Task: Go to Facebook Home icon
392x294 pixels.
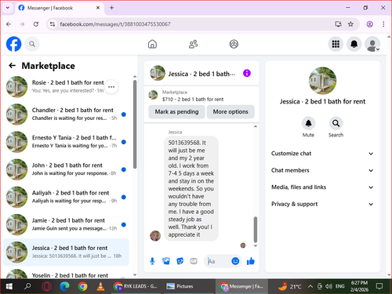Action: click(x=152, y=44)
